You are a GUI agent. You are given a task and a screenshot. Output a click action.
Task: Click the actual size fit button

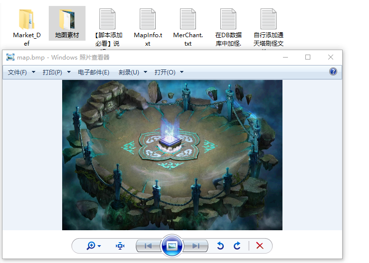pyautogui.click(x=120, y=246)
